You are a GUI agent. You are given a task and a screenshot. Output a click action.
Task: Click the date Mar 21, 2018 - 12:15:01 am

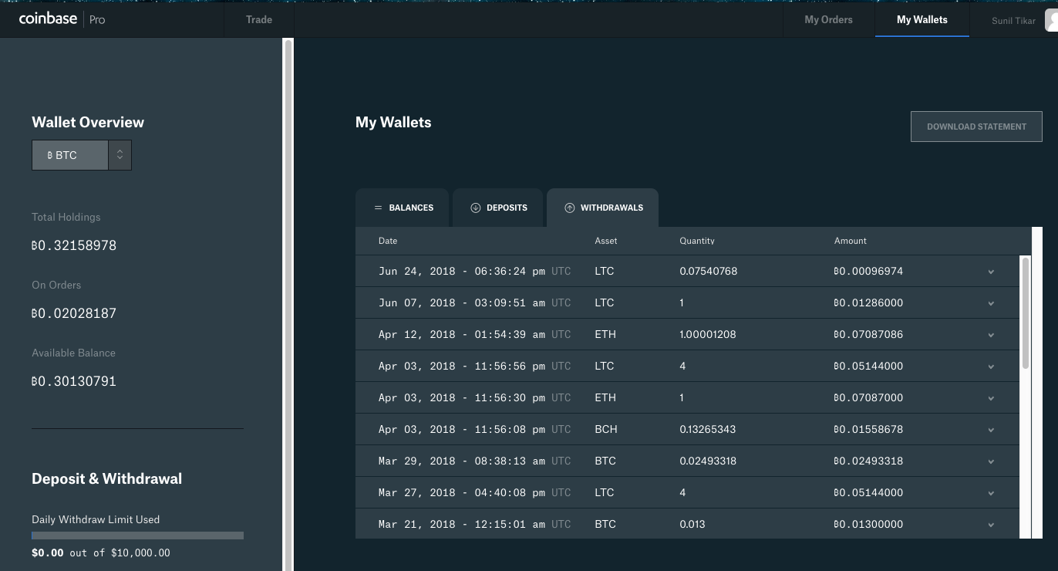point(462,525)
